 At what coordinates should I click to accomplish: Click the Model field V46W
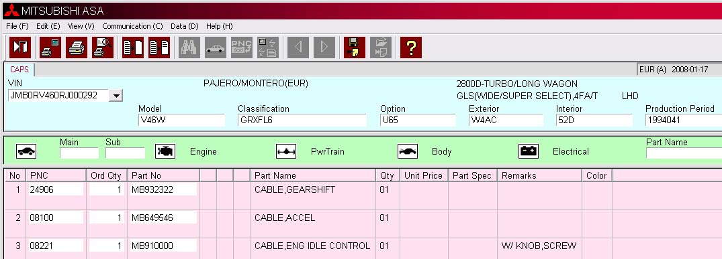click(x=181, y=120)
